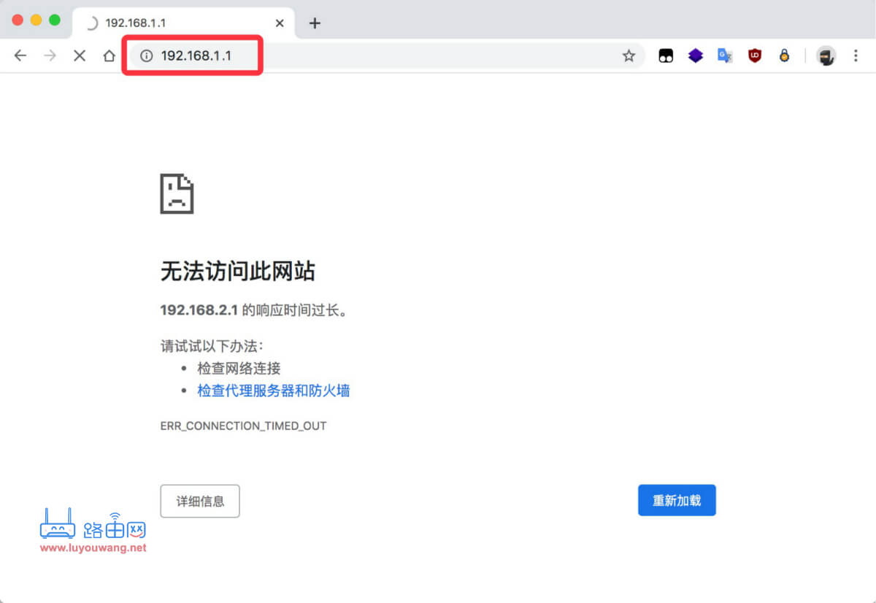
Task: Toggle back navigation arrow
Action: (20, 55)
